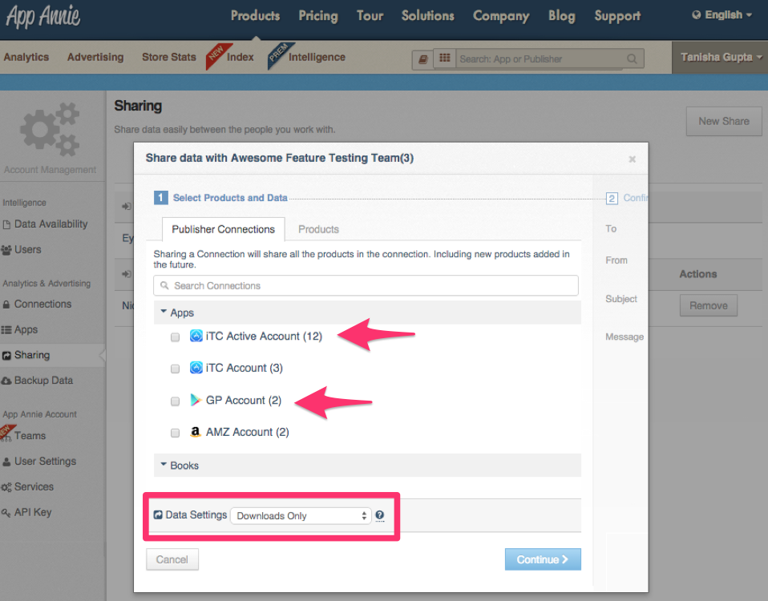Click the Account Management gears icon
768x601 pixels.
point(50,130)
